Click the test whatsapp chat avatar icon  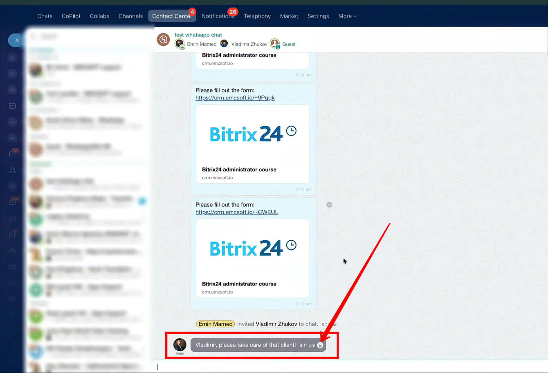pyautogui.click(x=163, y=40)
